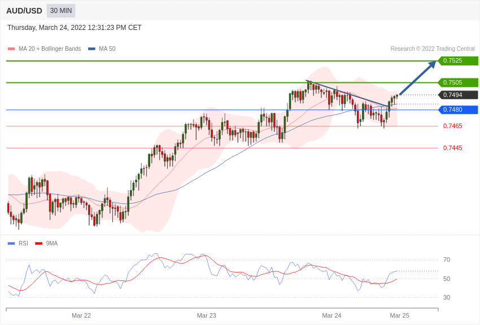Select the chart date and time text
Screen dimensions: 480x325
coord(75,28)
